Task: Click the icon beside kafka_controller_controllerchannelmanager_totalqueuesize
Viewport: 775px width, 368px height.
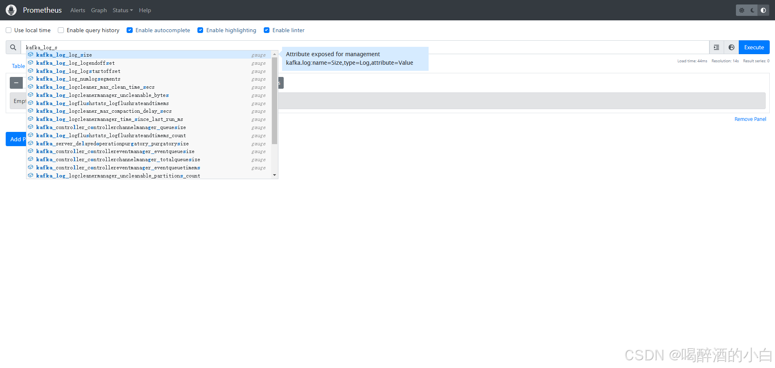Action: pos(31,159)
